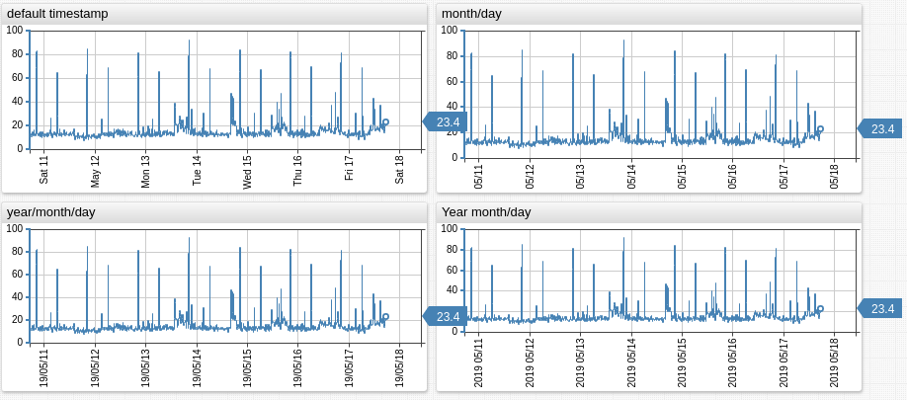Click the "19/05/11" x-axis date label
Image resolution: width=907 pixels, height=400 pixels.
click(43, 366)
